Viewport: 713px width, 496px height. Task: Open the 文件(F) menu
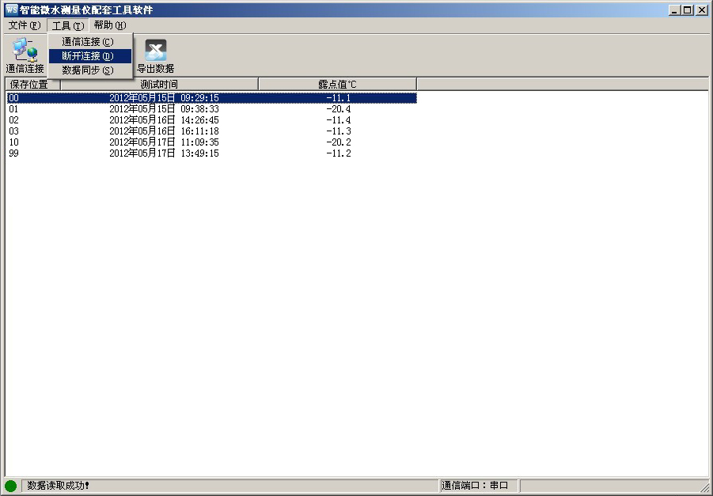[24, 25]
